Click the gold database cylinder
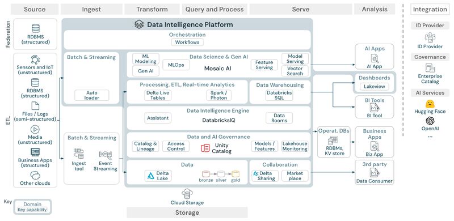 [x=236, y=174]
